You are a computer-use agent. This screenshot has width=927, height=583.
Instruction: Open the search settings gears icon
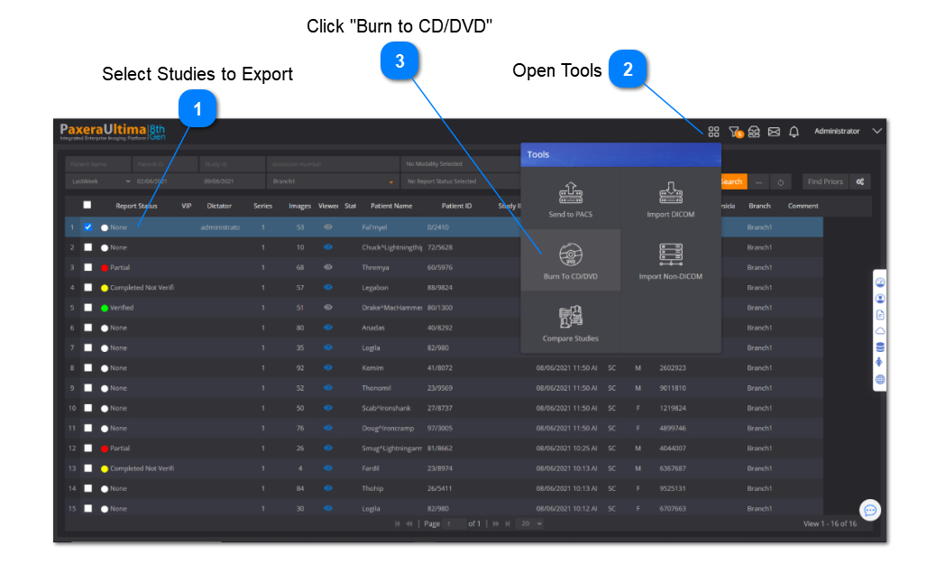pyautogui.click(x=860, y=182)
